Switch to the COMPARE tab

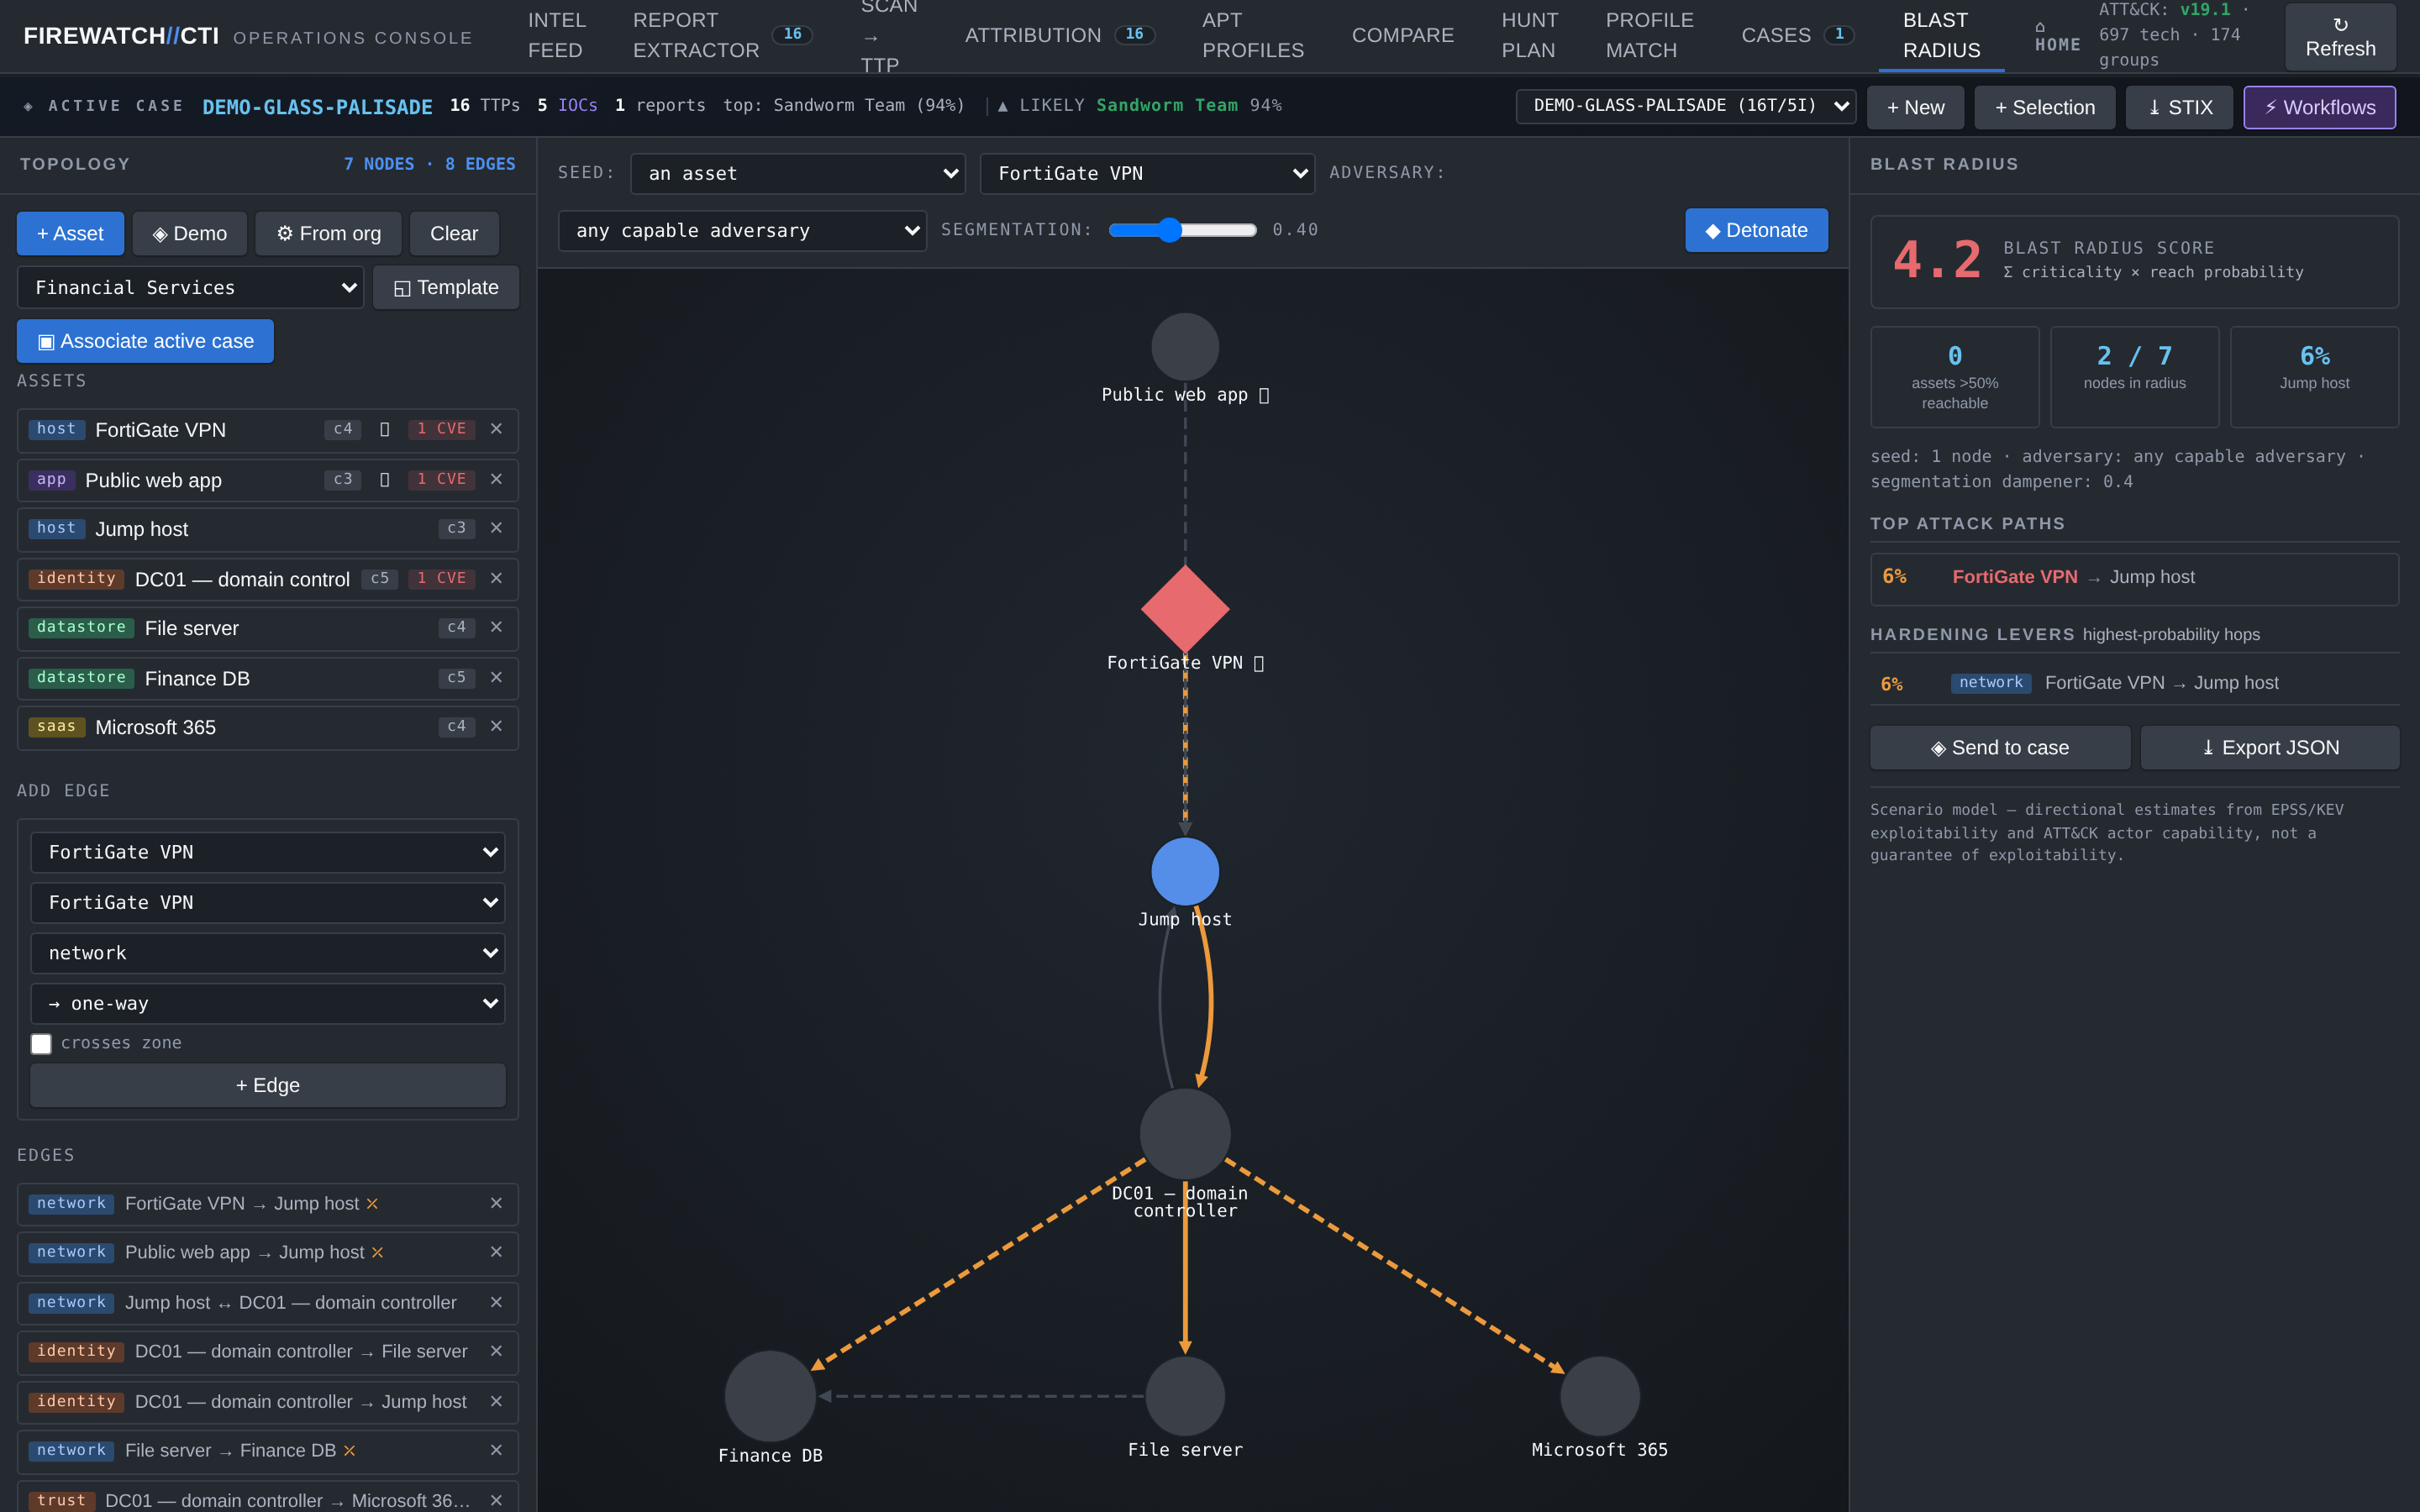coord(1402,35)
